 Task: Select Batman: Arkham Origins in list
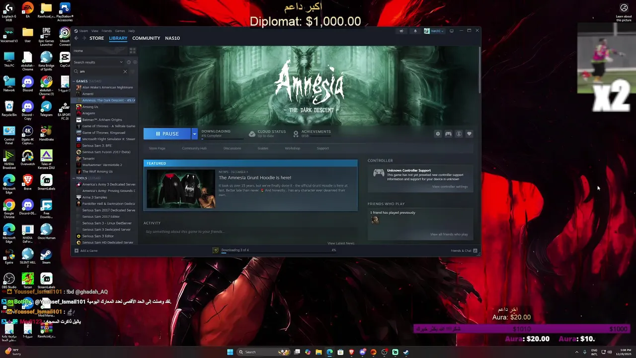click(x=102, y=120)
